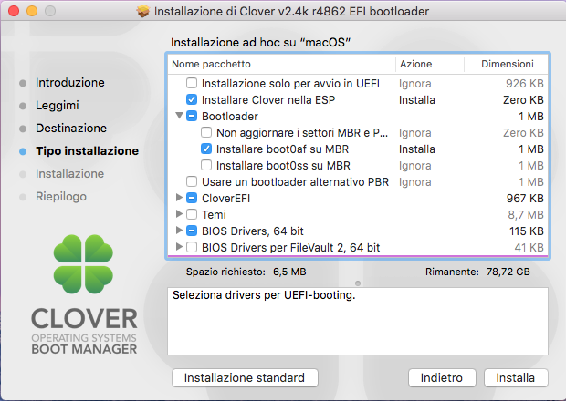Viewport: 566px width, 401px height.
Task: Uncheck 'Installare boot0af su MBR'
Action: [x=206, y=149]
